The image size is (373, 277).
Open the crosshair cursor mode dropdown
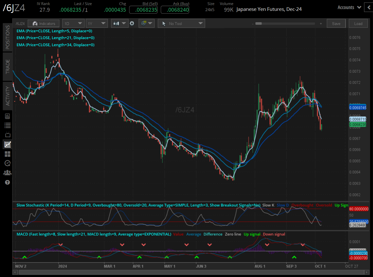coord(147,23)
